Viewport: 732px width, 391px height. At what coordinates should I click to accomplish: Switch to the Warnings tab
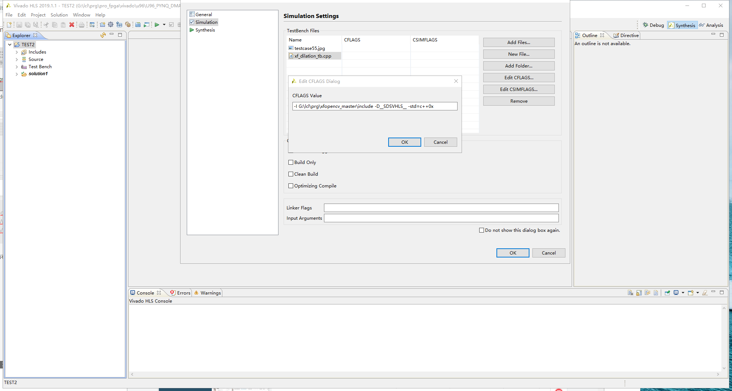pos(207,293)
